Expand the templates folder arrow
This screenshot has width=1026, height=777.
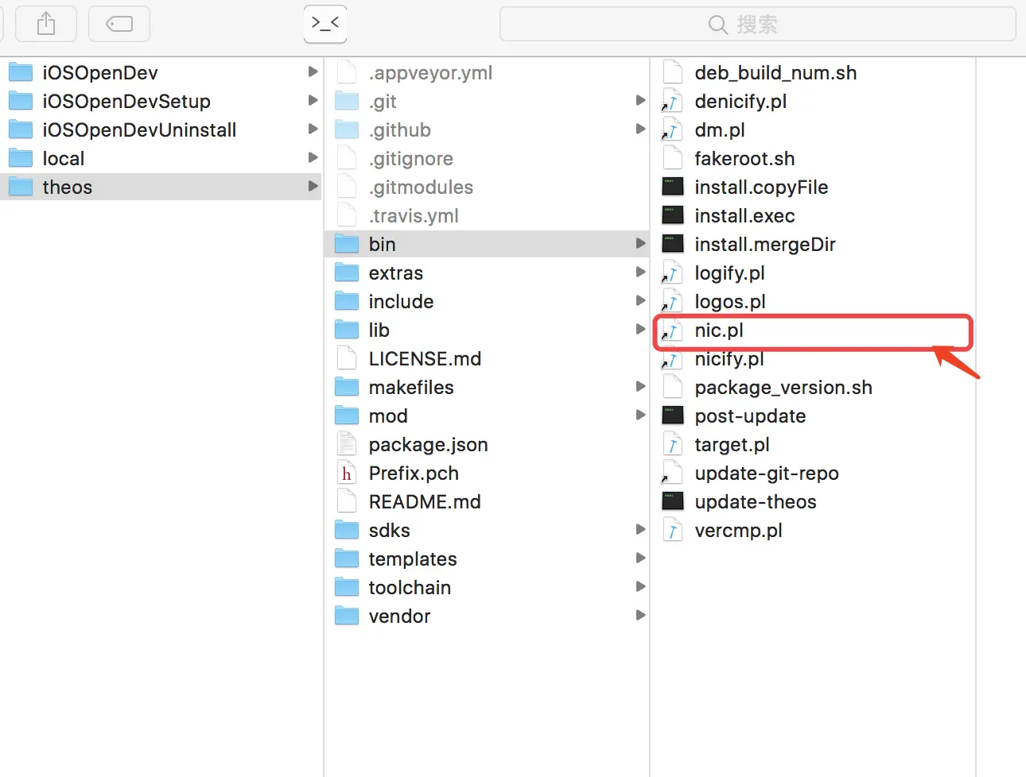[640, 558]
